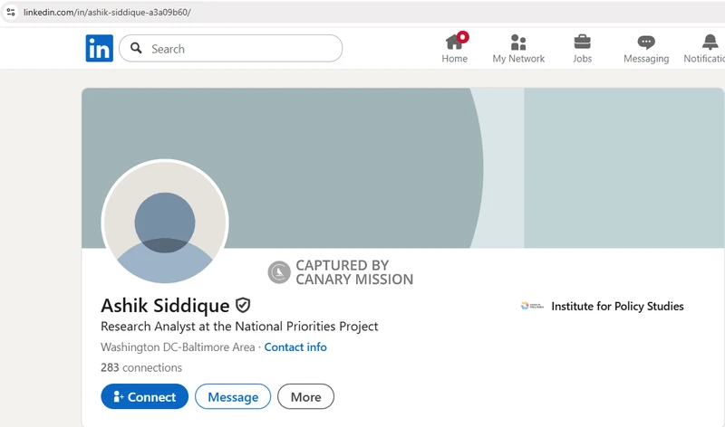The height and width of the screenshot is (427, 725).
Task: Click the Institute for Policy Studies link
Action: click(617, 307)
